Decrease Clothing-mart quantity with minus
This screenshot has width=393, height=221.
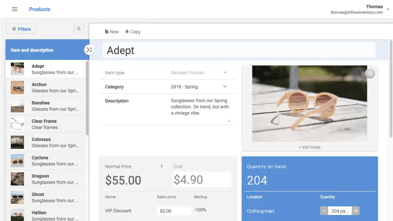pos(324,211)
